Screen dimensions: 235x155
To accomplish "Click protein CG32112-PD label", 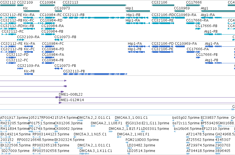I will tap(17, 55).
